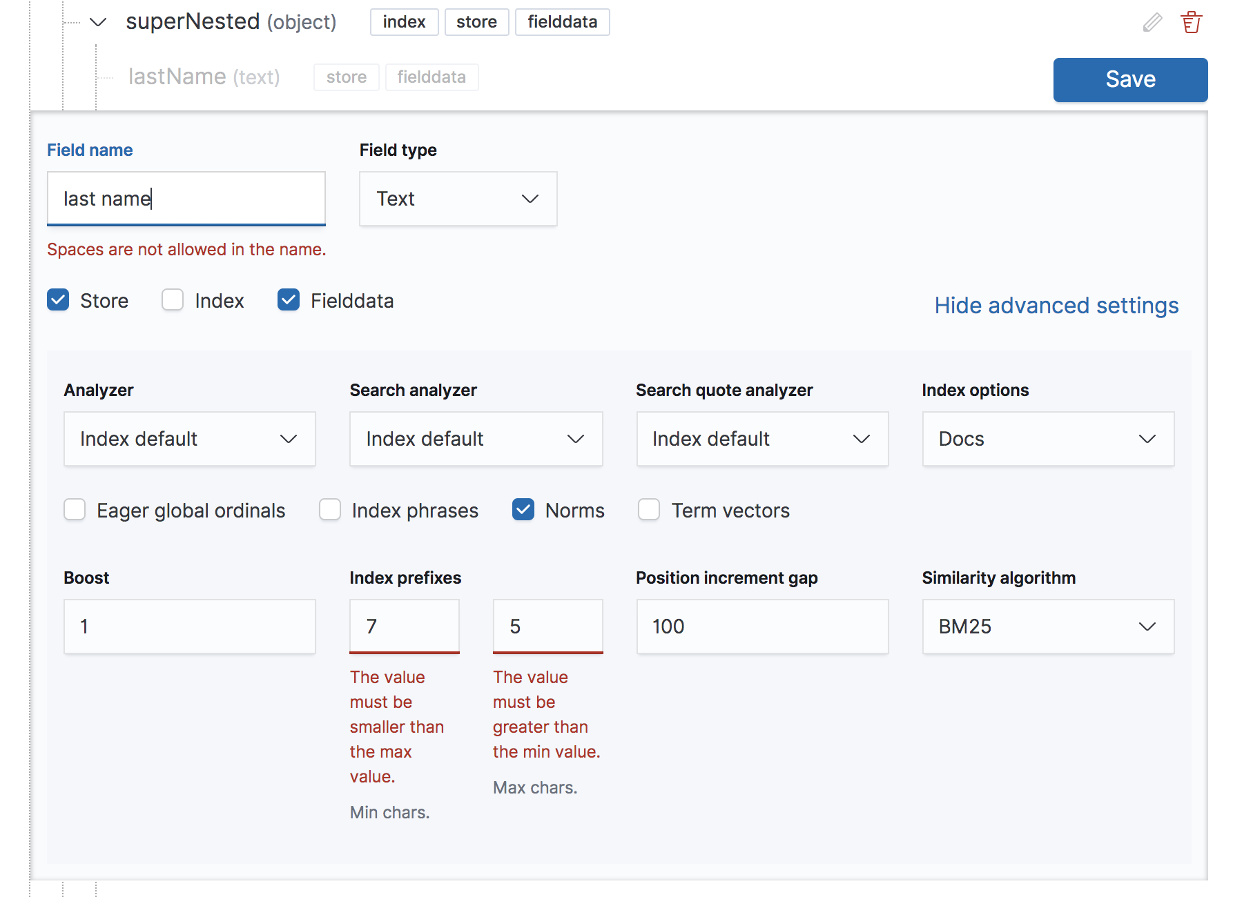The height and width of the screenshot is (897, 1233).
Task: Enable the Term vectors checkbox
Action: point(649,510)
